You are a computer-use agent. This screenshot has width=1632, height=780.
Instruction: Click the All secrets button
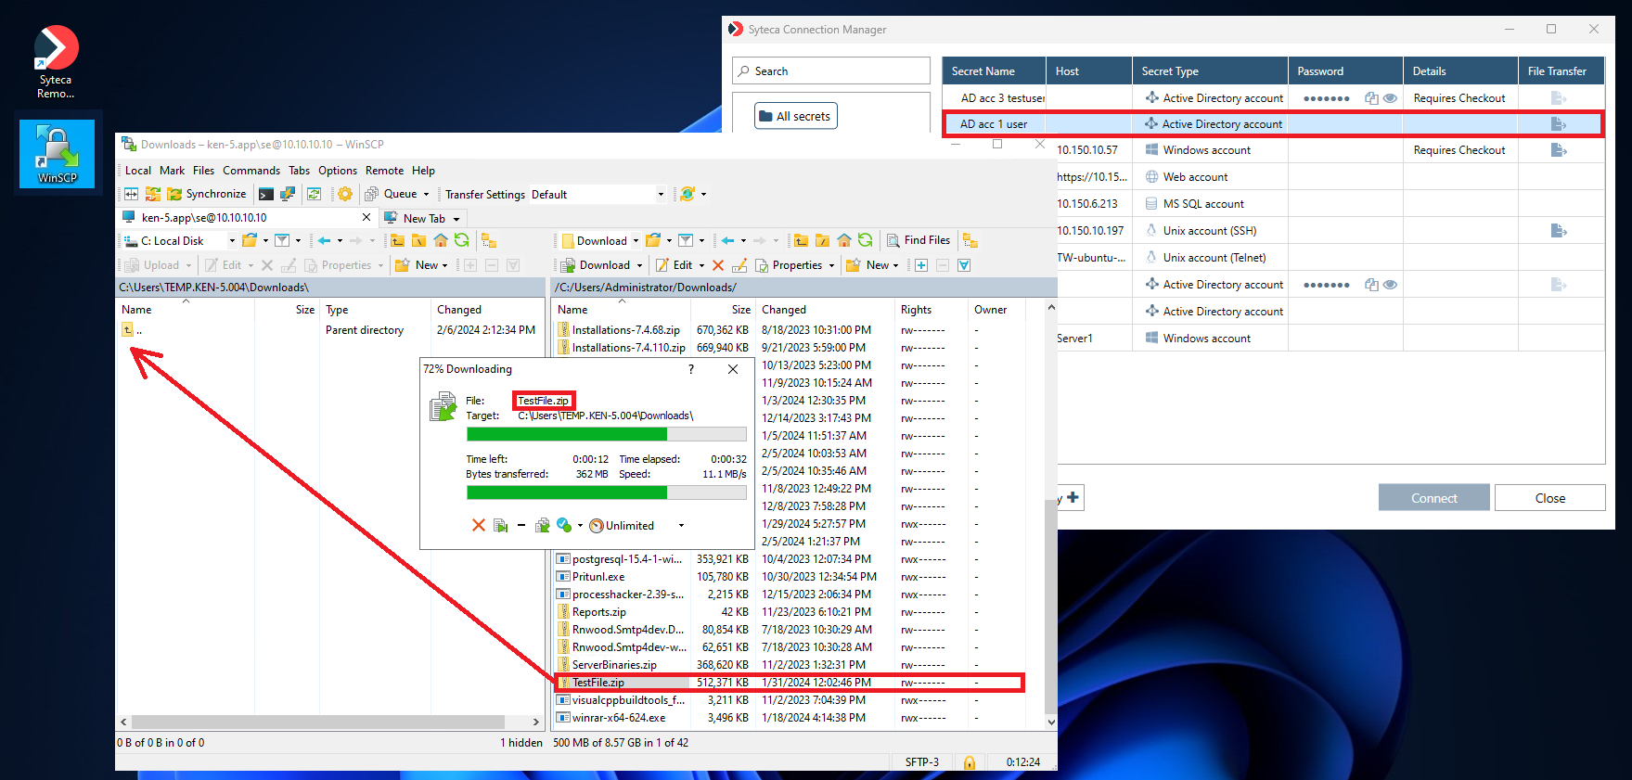click(x=795, y=116)
